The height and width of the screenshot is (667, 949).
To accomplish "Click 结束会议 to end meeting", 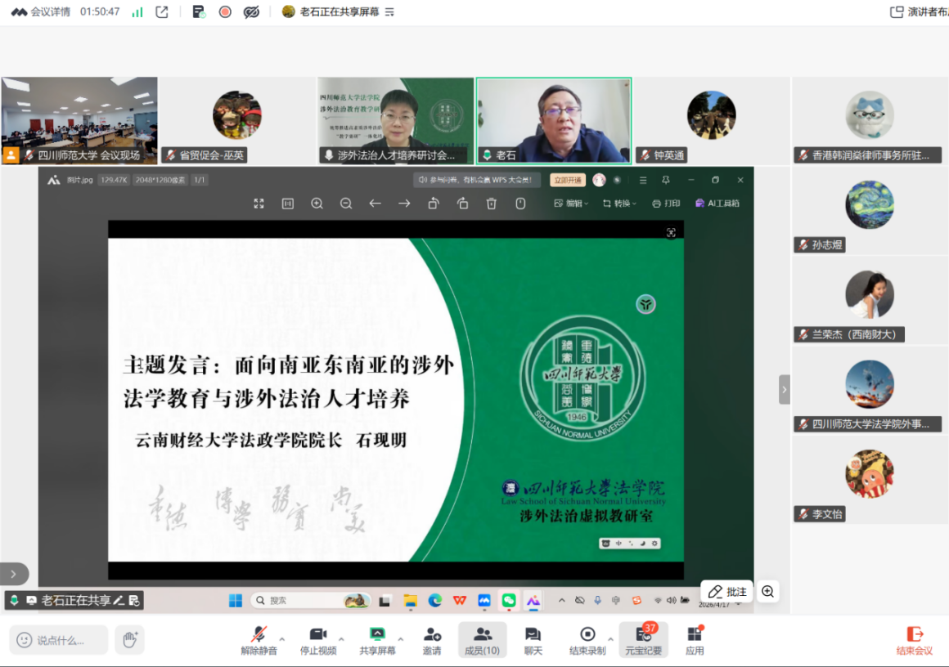I will 915,640.
